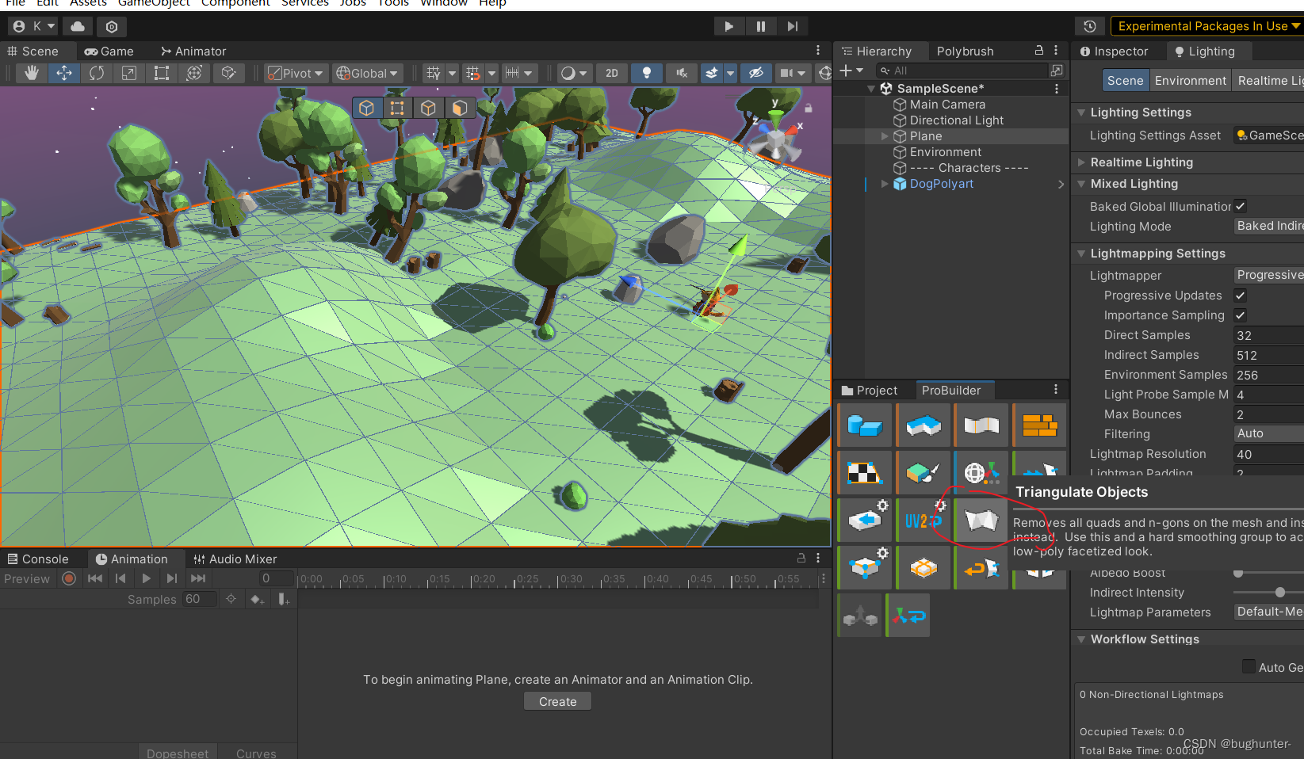Click ProBuilder Object selection mode in scene overlay
This screenshot has width=1304, height=759.
[366, 108]
